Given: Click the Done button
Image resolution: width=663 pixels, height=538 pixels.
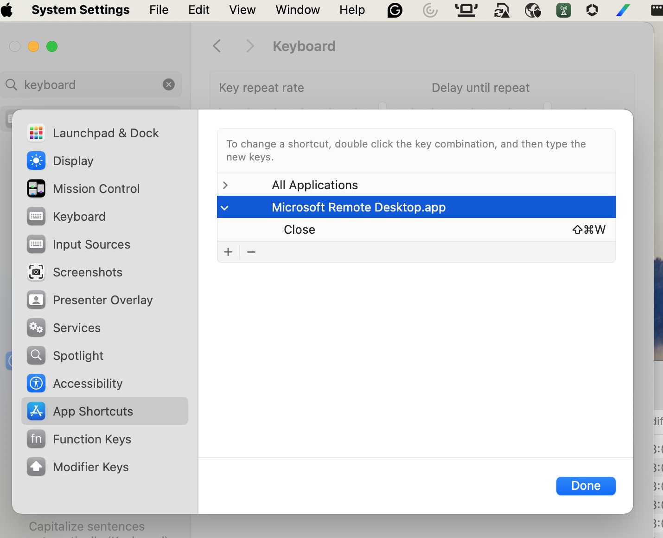Looking at the screenshot, I should tap(586, 486).
